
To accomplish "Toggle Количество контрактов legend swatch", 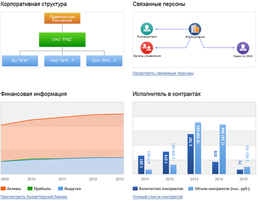I will click(135, 189).
